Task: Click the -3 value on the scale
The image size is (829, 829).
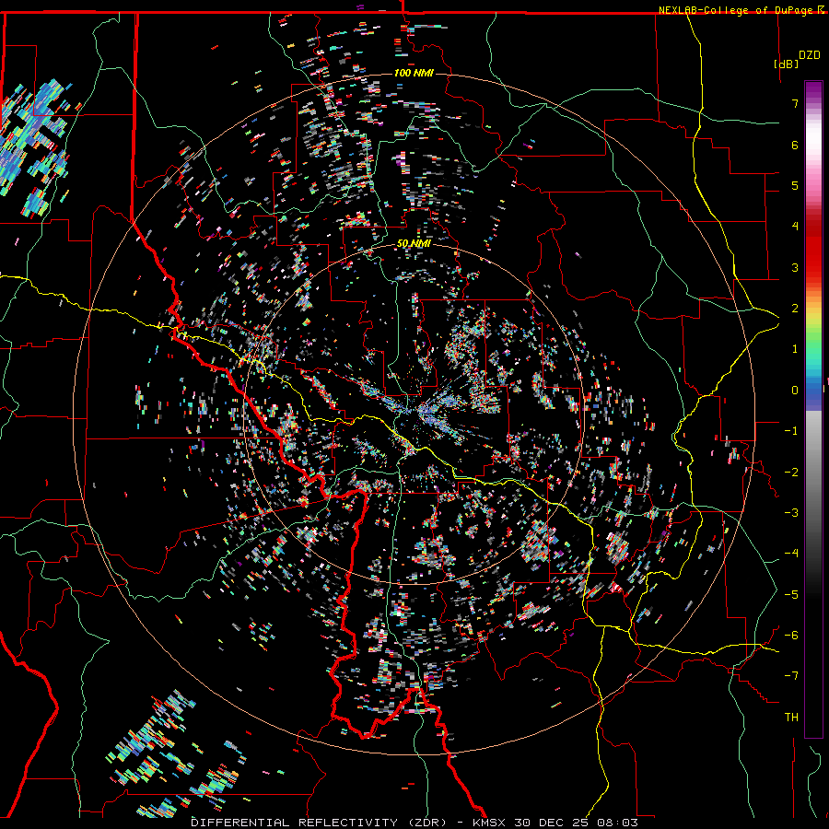Action: [x=791, y=513]
